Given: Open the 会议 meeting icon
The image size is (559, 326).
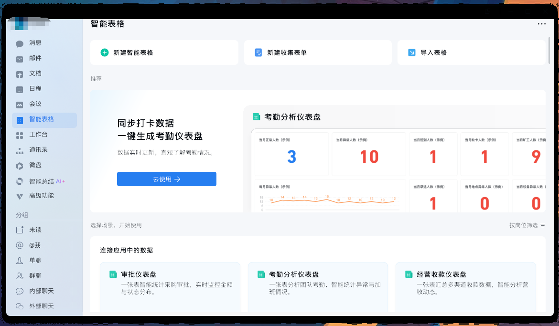Looking at the screenshot, I should coord(20,105).
